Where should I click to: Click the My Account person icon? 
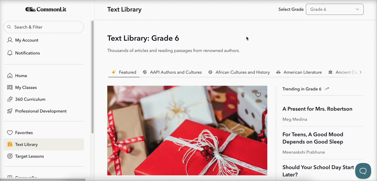pyautogui.click(x=10, y=40)
